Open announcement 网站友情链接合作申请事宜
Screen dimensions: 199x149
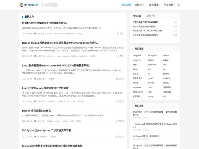(x=144, y=26)
